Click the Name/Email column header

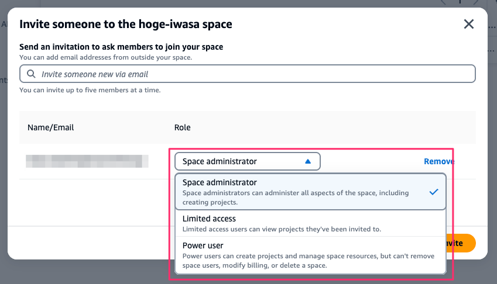tap(51, 127)
